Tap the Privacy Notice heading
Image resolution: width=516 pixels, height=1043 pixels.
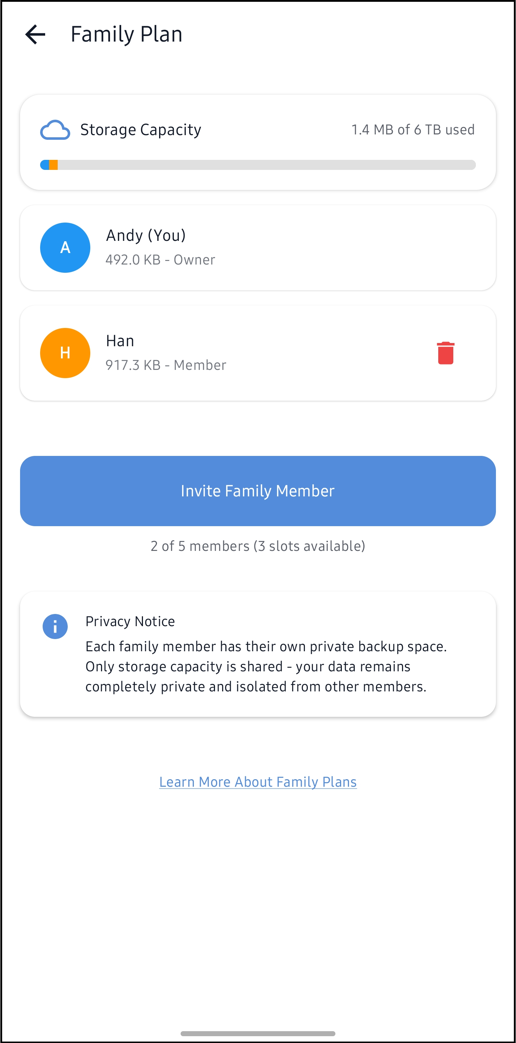click(x=130, y=621)
